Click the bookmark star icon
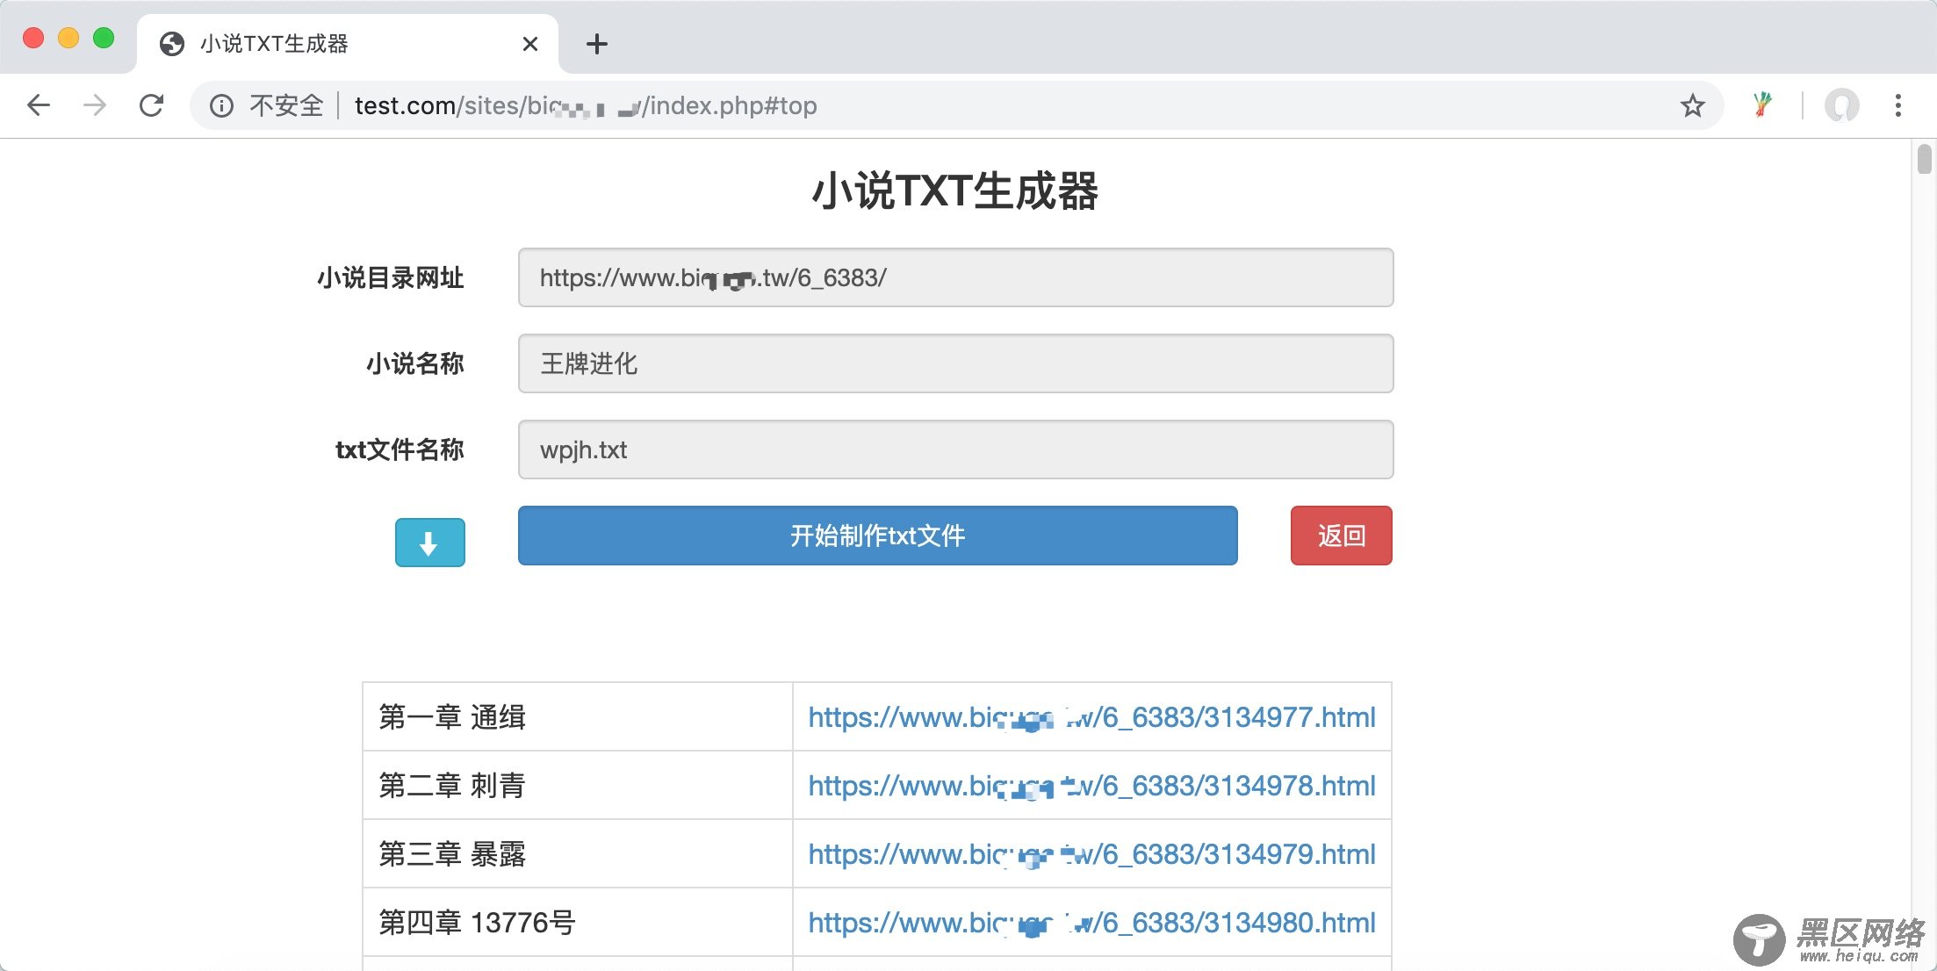This screenshot has width=1937, height=971. [x=1693, y=105]
